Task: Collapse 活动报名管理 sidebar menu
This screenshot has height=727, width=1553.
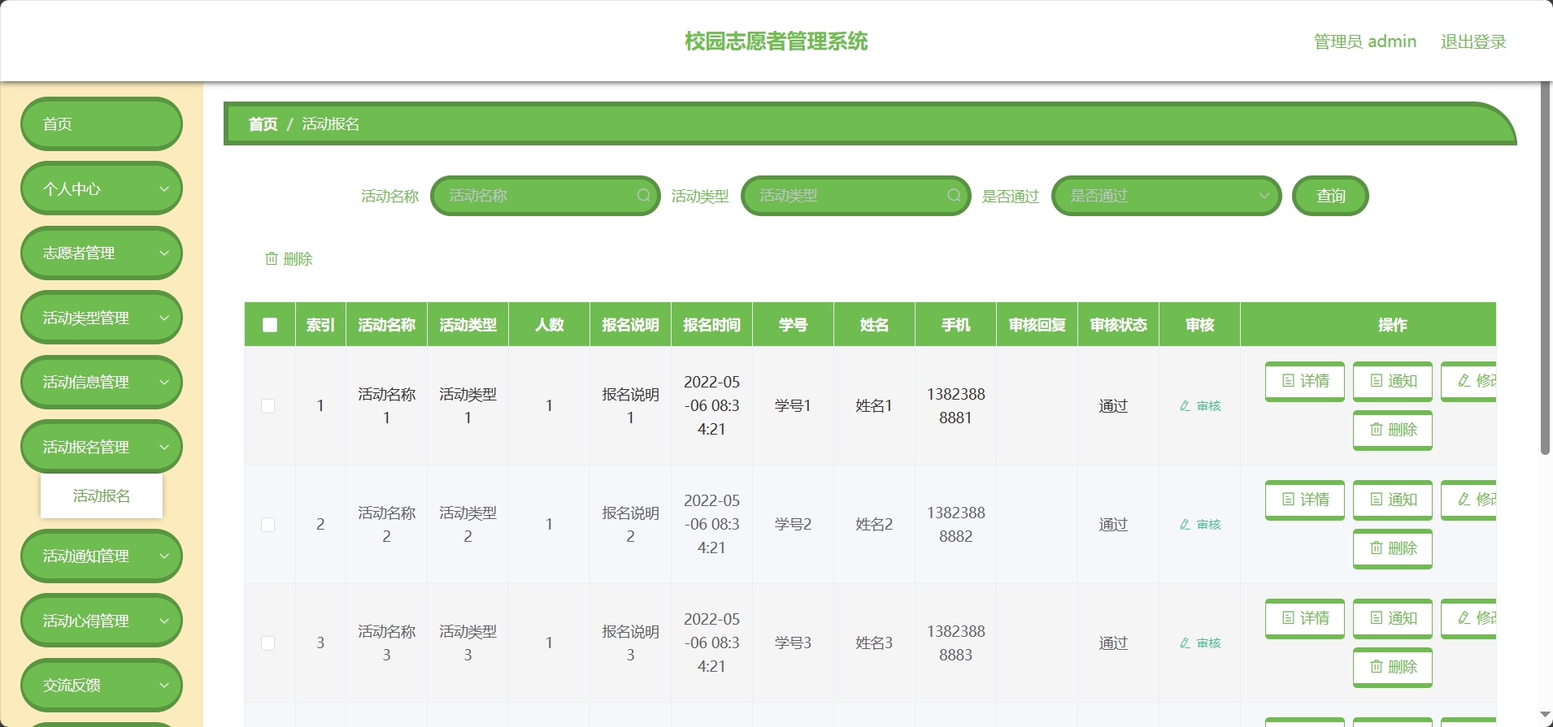Action: (x=102, y=447)
